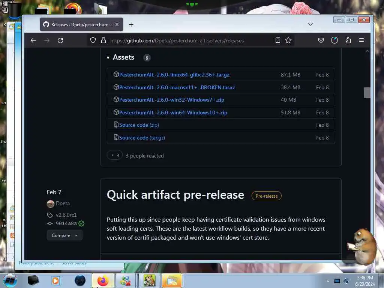
Task: Bookmark this page with the star icon
Action: (x=288, y=40)
